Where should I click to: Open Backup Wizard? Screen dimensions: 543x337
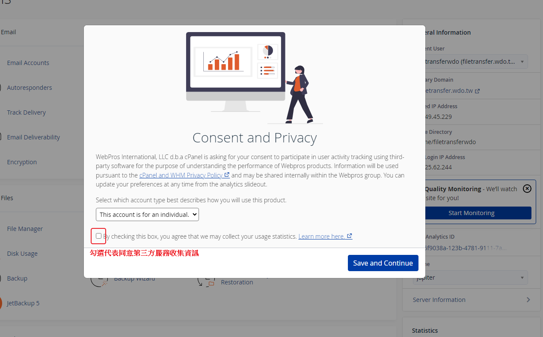tap(134, 278)
